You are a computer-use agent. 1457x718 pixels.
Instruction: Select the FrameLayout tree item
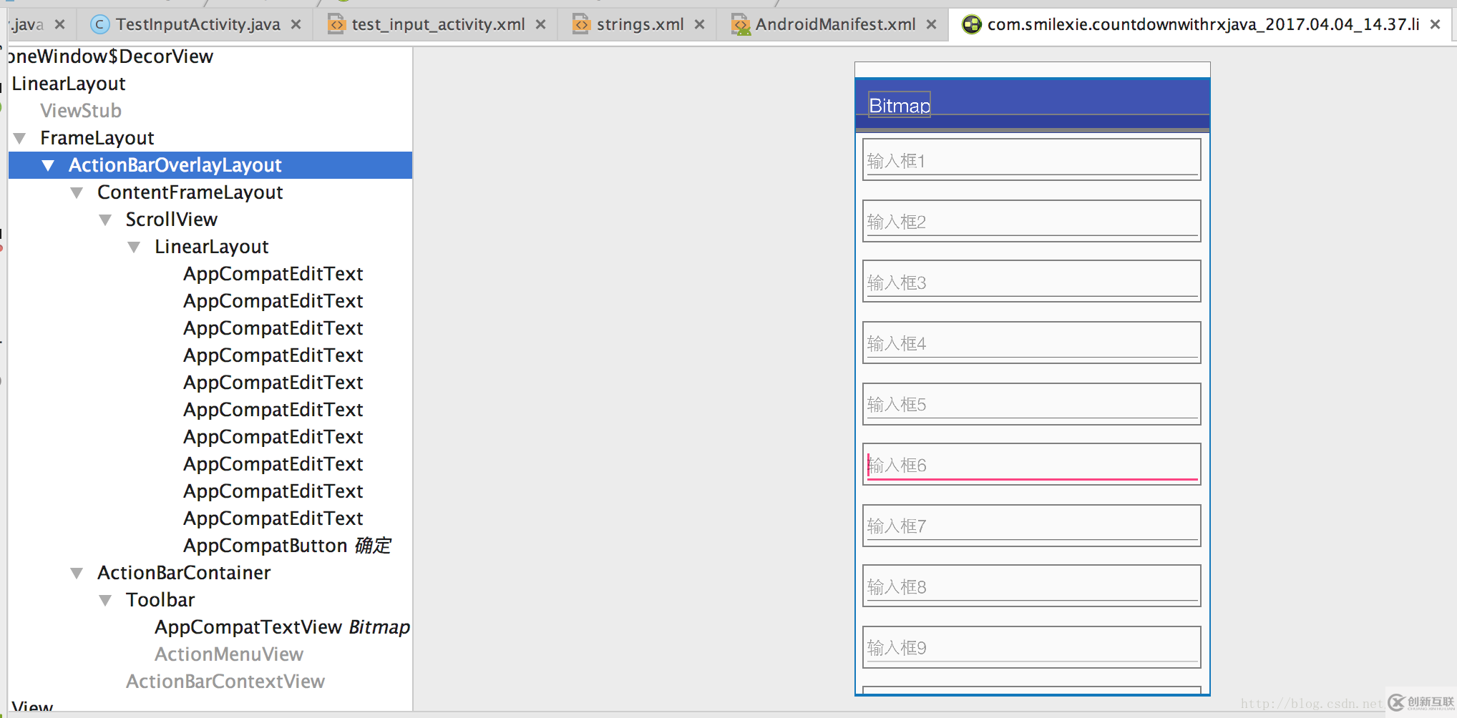tap(97, 138)
